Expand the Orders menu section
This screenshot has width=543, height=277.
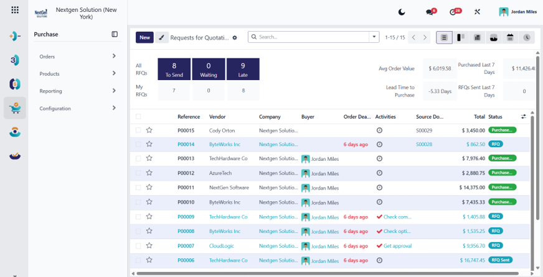coord(78,57)
